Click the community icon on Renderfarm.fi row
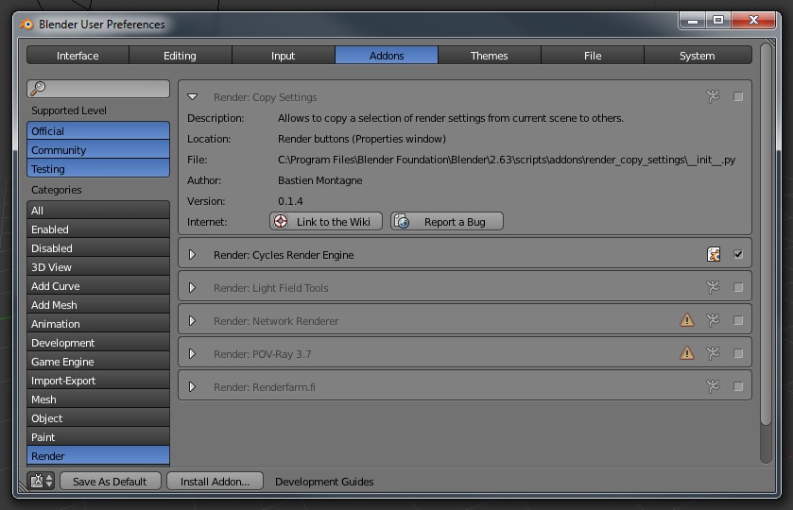Image resolution: width=793 pixels, height=510 pixels. (713, 386)
